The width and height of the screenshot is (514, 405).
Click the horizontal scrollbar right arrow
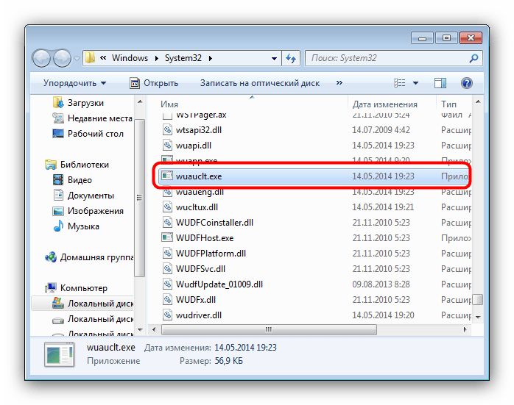point(465,329)
